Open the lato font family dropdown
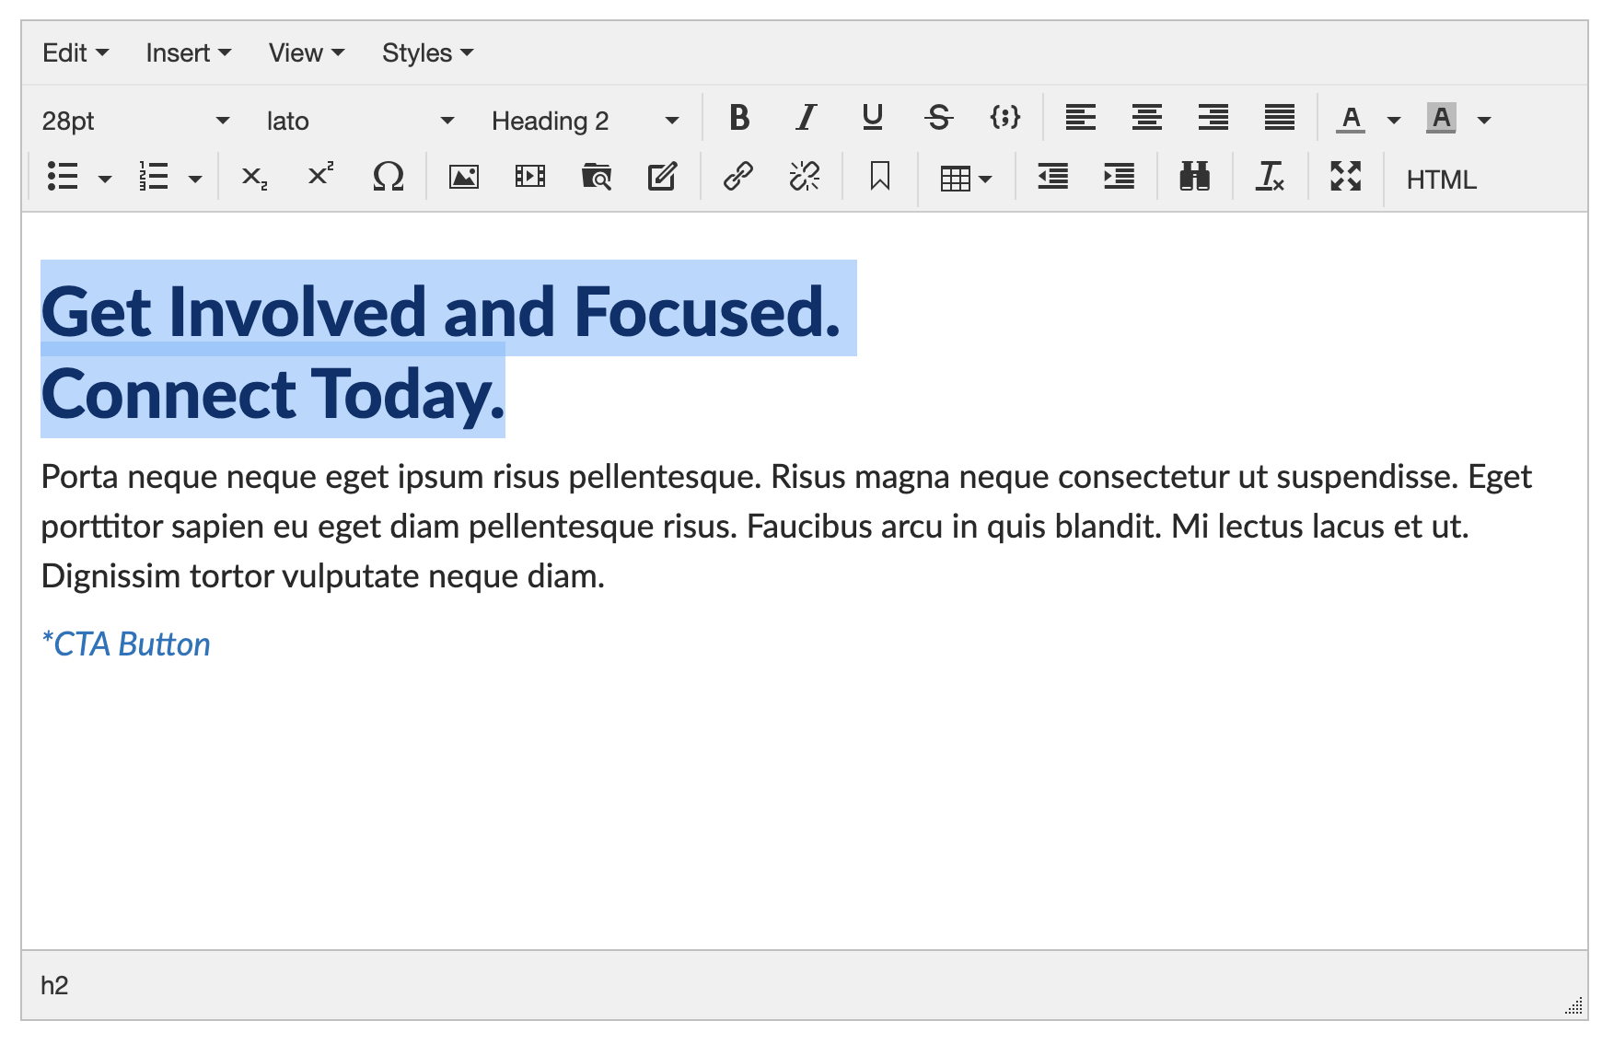The width and height of the screenshot is (1602, 1044). coord(360,121)
